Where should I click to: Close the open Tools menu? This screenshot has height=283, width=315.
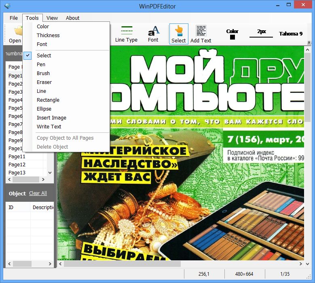point(32,18)
